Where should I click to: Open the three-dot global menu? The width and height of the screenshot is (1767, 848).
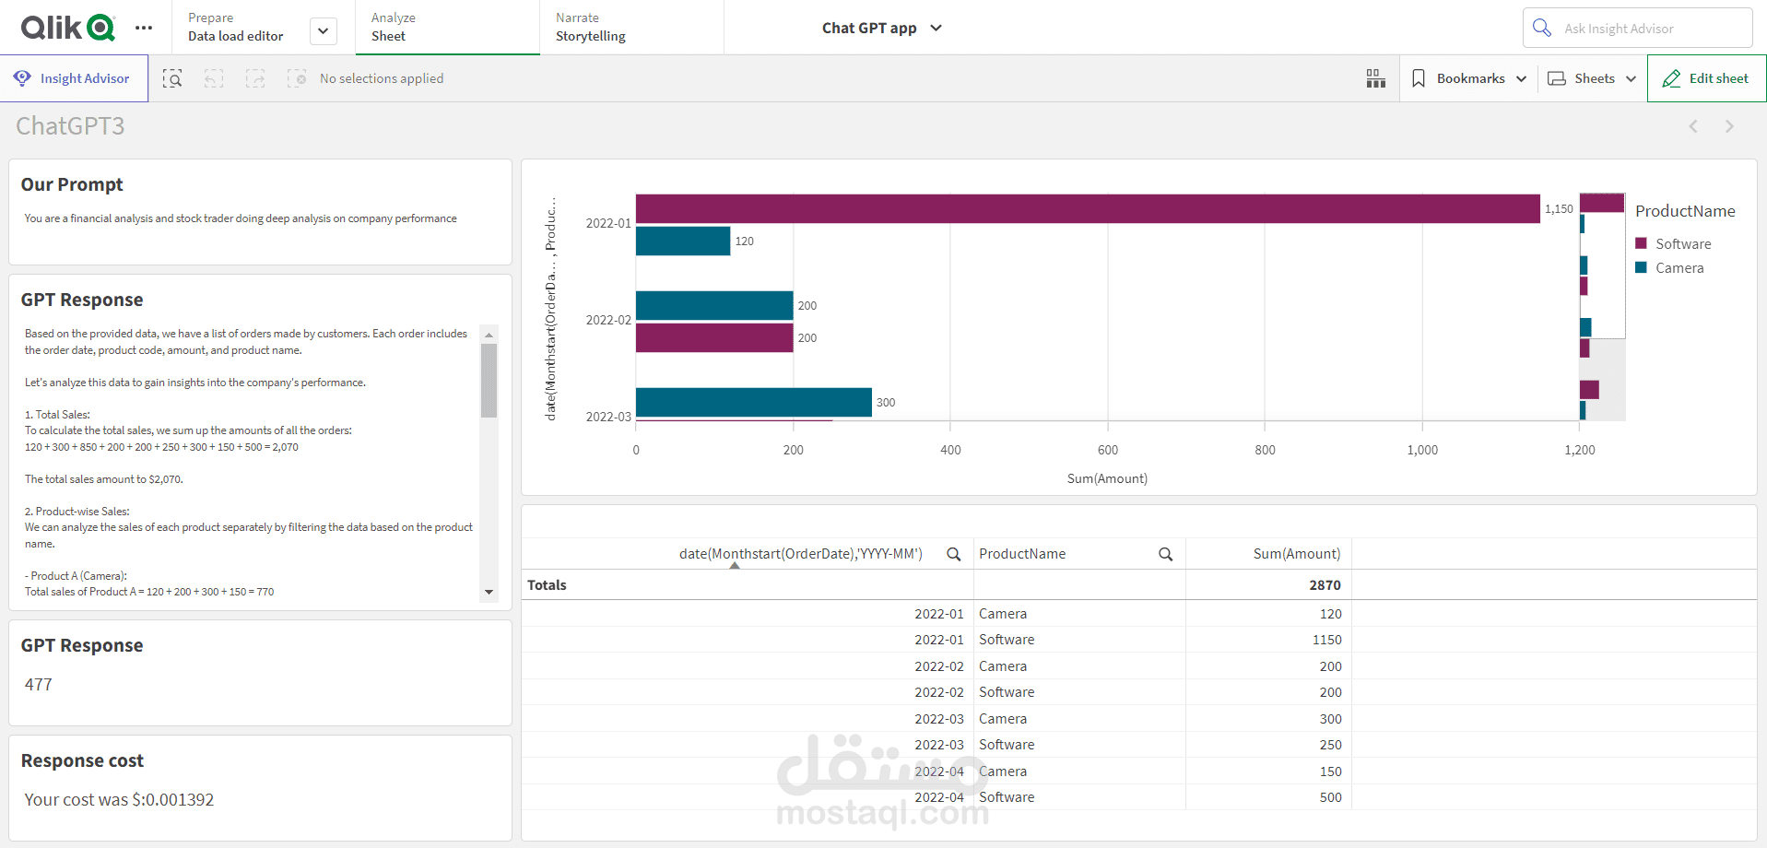click(144, 28)
